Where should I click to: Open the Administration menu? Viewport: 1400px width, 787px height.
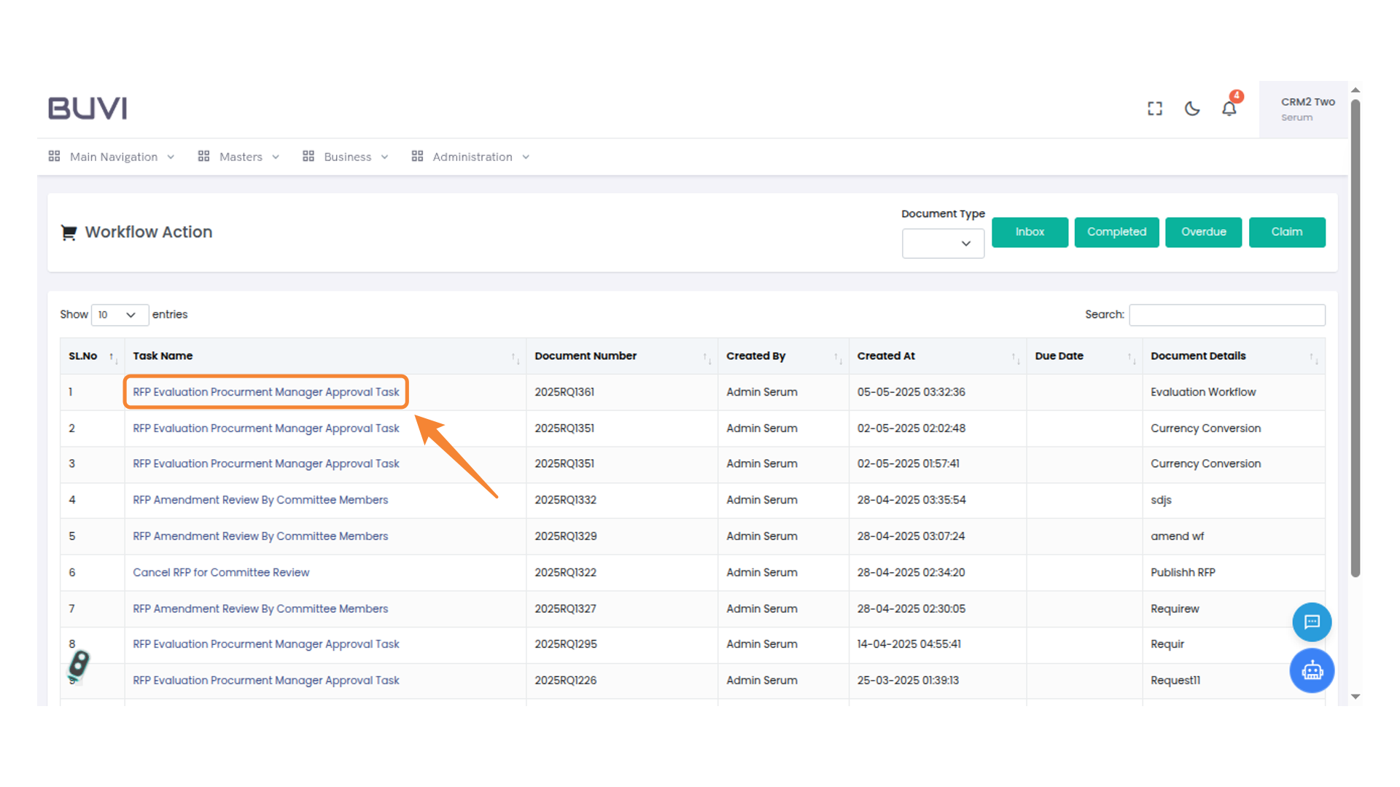tap(471, 157)
